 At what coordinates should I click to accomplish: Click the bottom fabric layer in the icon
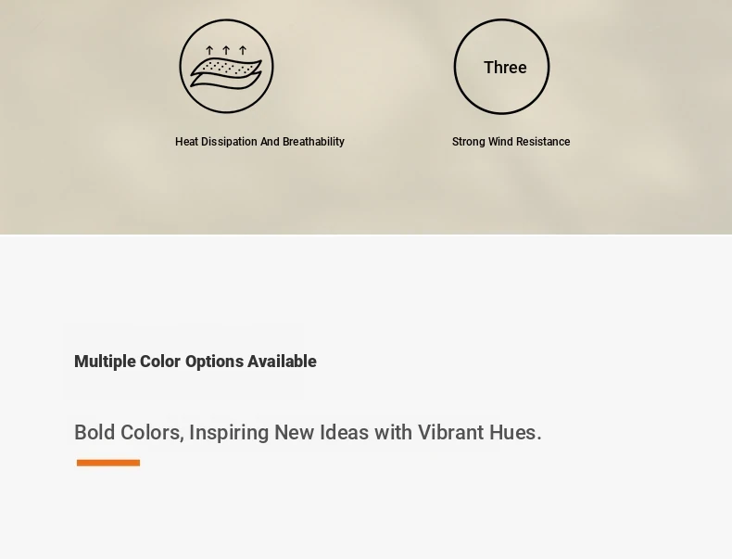tap(226, 82)
